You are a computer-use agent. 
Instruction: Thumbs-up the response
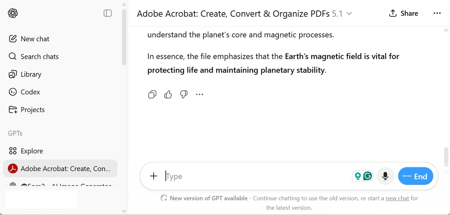pyautogui.click(x=168, y=94)
